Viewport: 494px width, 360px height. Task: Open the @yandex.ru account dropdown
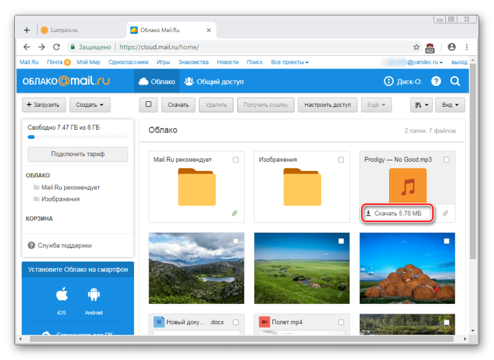click(x=425, y=62)
